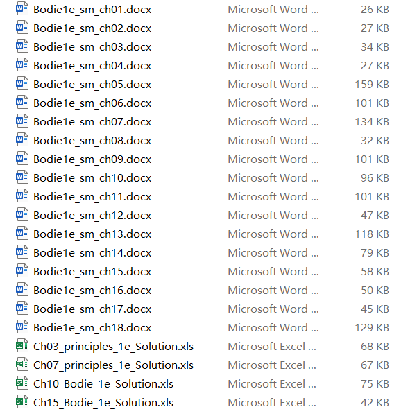Click the Excel icon for Ch10_Bodie_1e_Solution.xls
The image size is (401, 416).
(x=22, y=383)
